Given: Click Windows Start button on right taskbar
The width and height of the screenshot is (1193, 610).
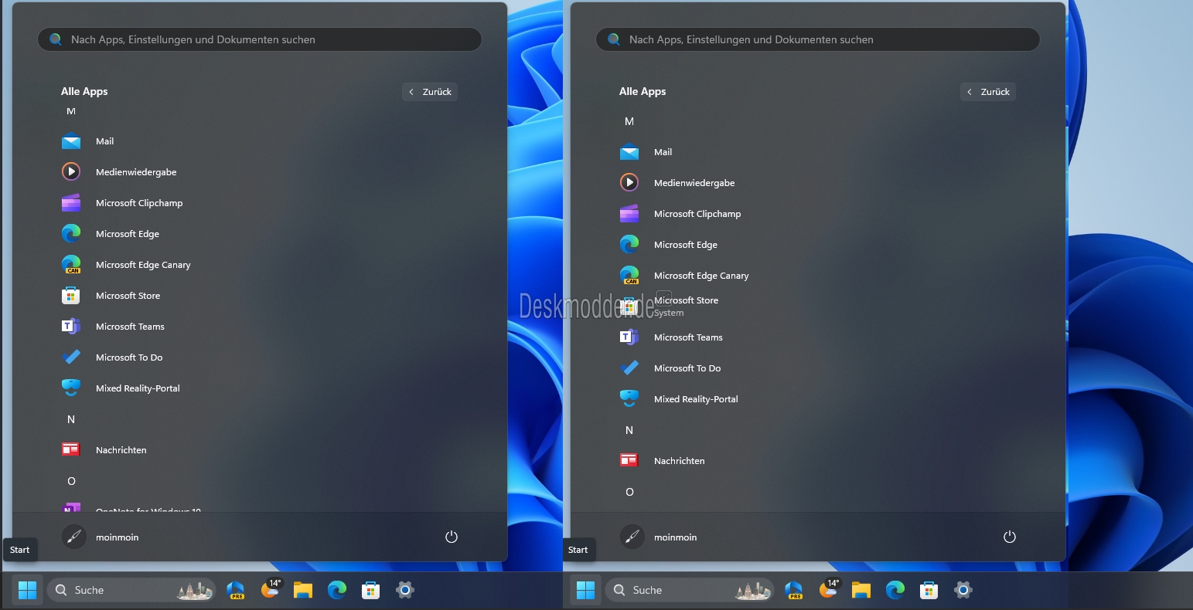Looking at the screenshot, I should point(585,590).
